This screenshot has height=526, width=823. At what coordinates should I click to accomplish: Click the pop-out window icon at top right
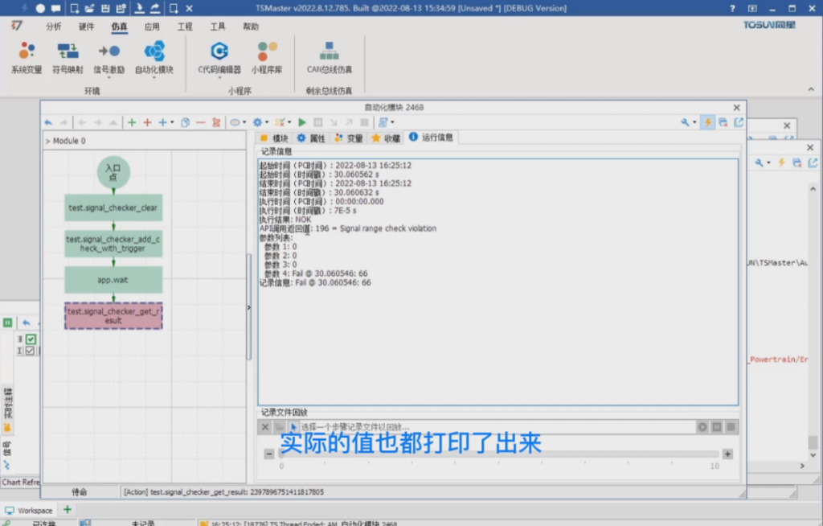pyautogui.click(x=739, y=122)
